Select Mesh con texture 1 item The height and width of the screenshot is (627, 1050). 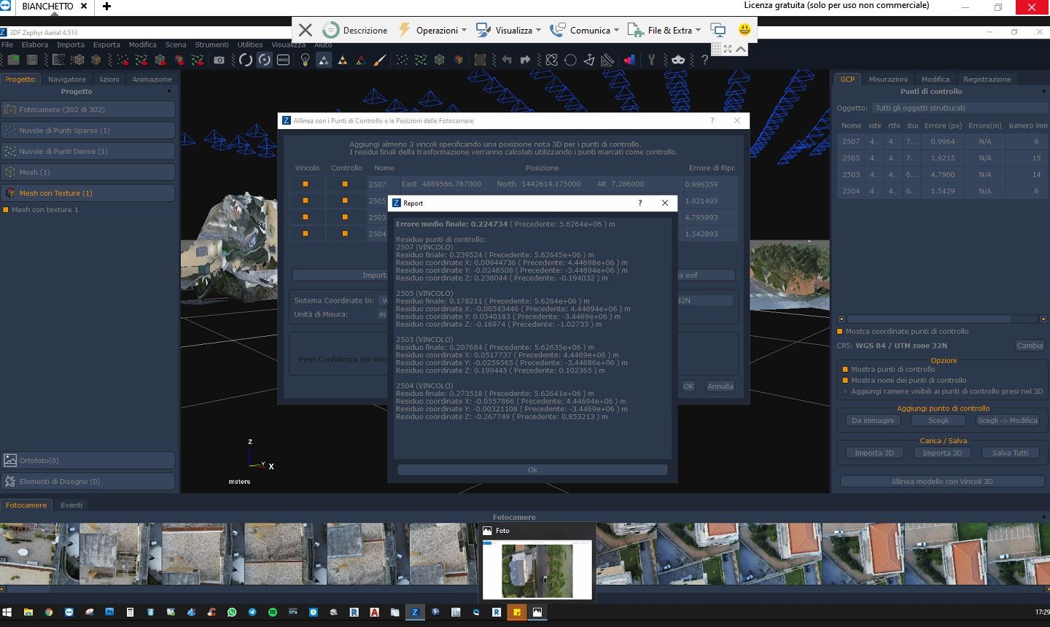[x=44, y=210]
